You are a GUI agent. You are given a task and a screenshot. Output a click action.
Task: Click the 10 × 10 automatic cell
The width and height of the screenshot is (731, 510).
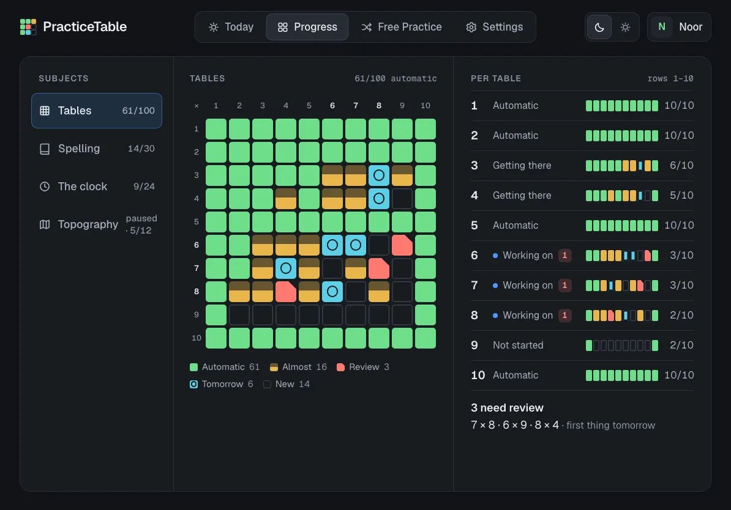(425, 338)
